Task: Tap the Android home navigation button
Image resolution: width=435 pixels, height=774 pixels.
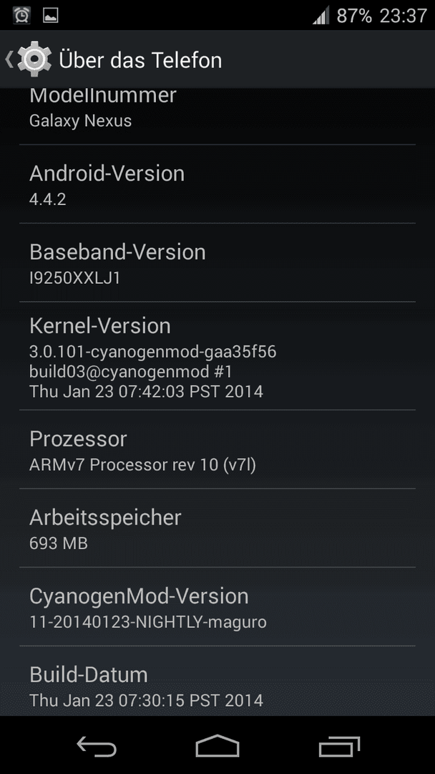Action: [217, 746]
